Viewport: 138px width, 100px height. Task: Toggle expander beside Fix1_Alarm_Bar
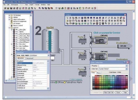tap(12, 30)
